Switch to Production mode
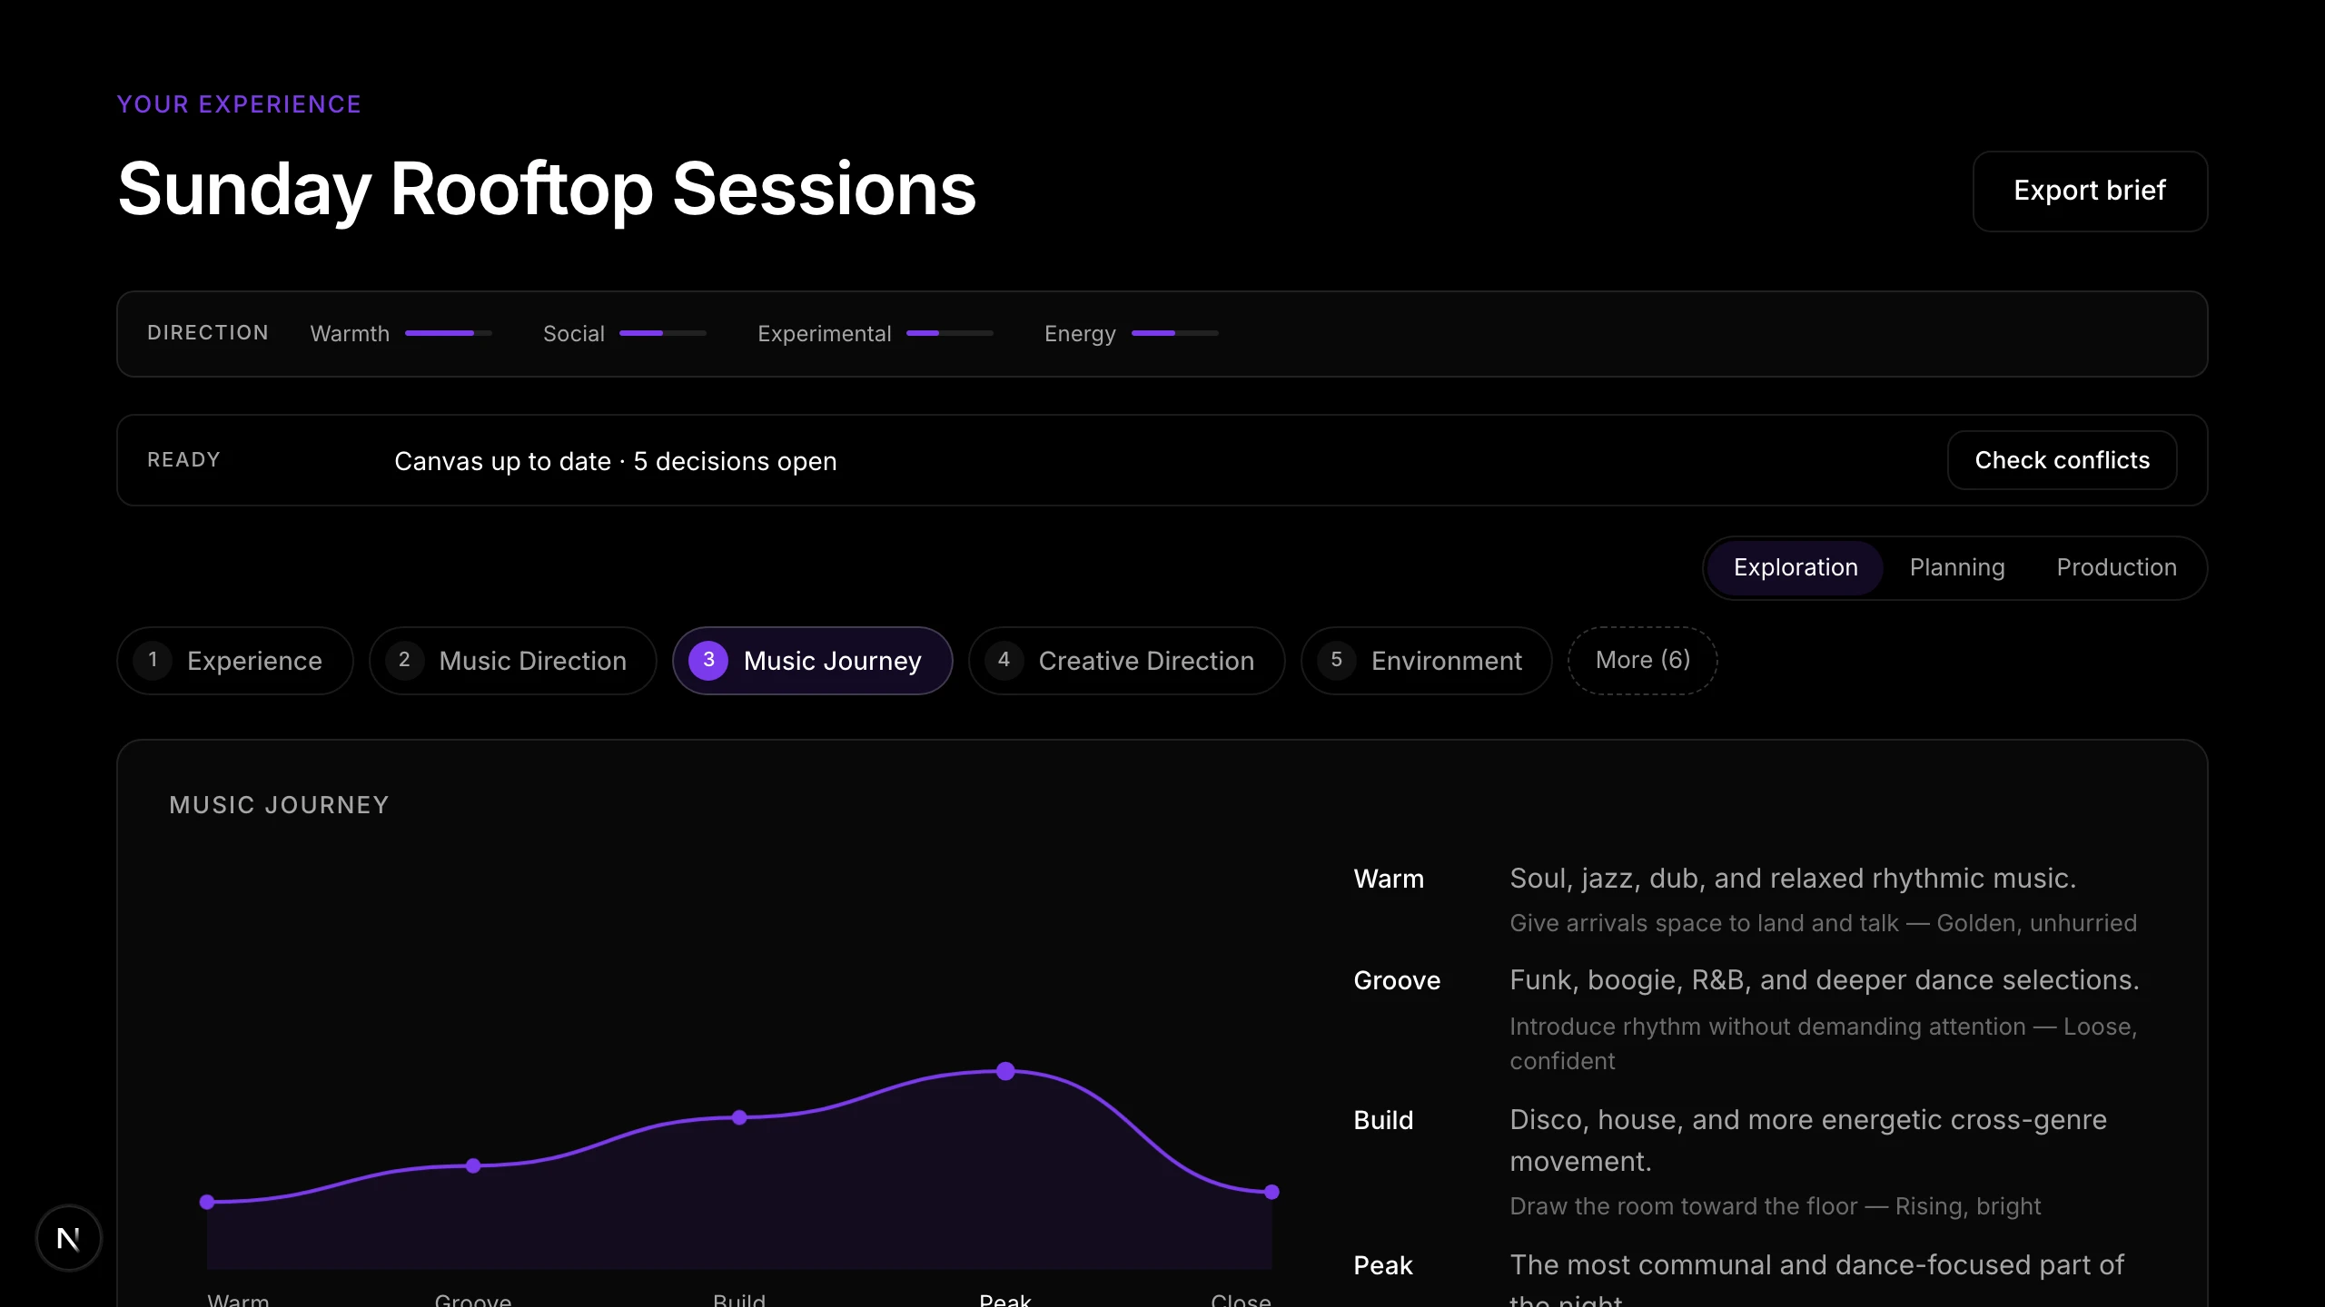2325x1307 pixels. pyautogui.click(x=2116, y=567)
